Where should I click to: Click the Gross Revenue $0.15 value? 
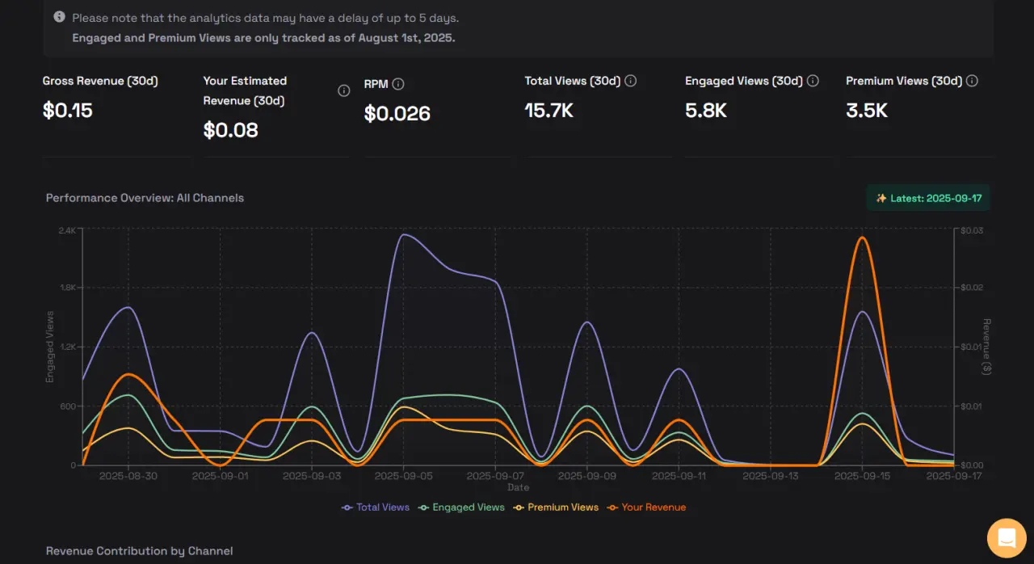[x=68, y=111]
